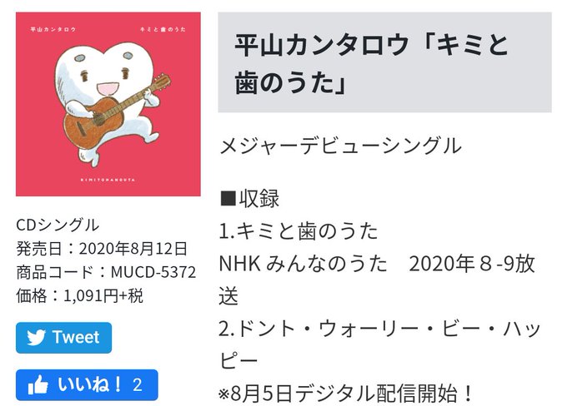The height and width of the screenshot is (406, 567).
Task: Click the Twitter bird icon
Action: (36, 338)
